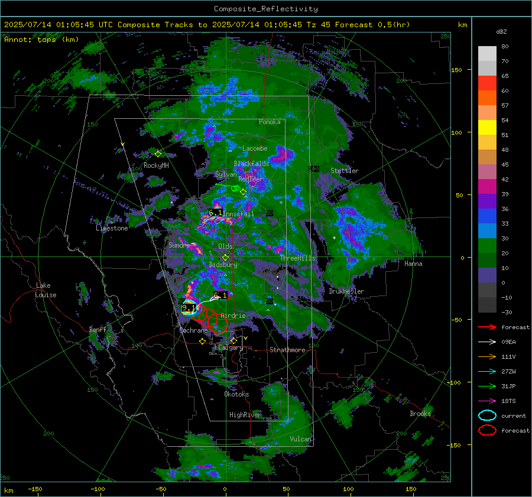Click the Drumheller city label
The height and width of the screenshot is (497, 532).
[346, 291]
